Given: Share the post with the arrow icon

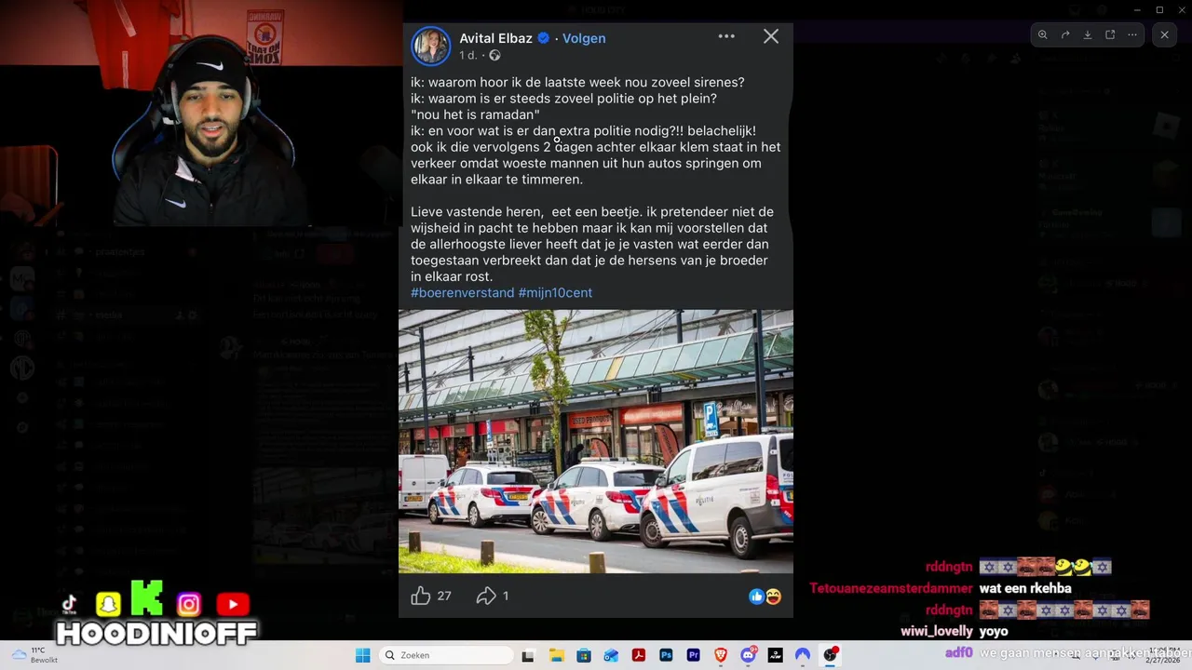Looking at the screenshot, I should (486, 596).
